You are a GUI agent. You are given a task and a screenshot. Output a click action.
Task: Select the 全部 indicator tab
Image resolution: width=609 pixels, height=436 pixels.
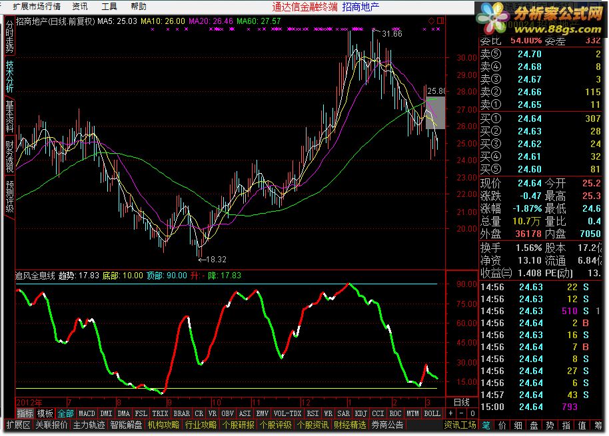point(66,413)
